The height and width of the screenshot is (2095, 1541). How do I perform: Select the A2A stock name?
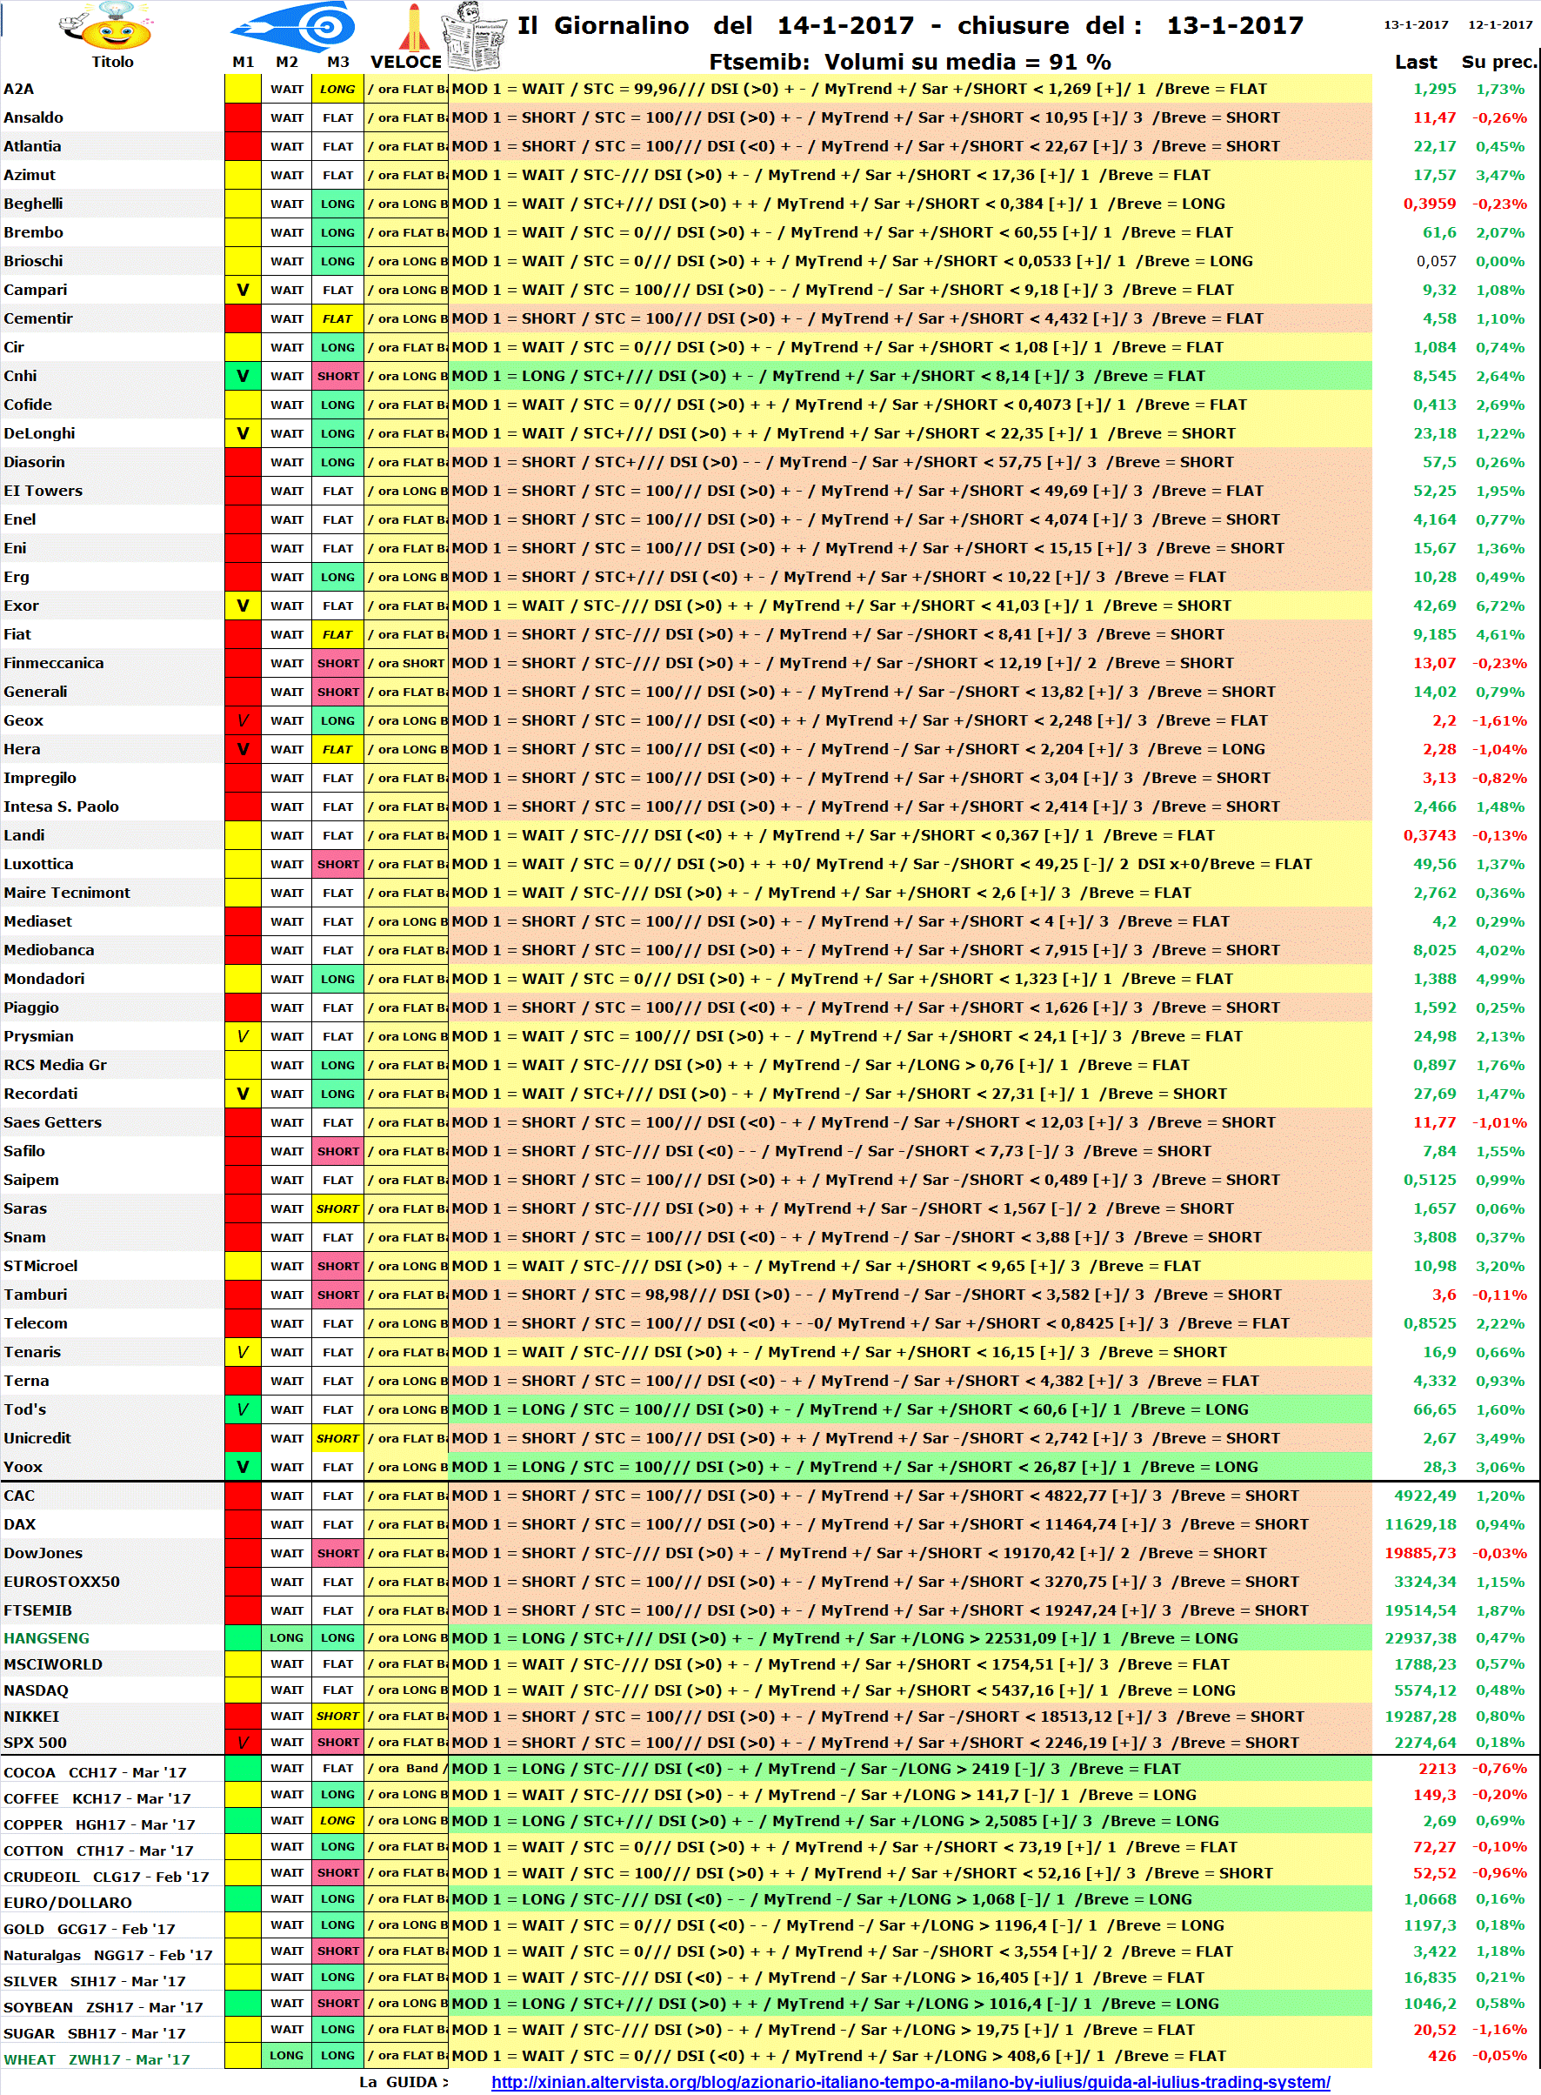click(x=18, y=89)
